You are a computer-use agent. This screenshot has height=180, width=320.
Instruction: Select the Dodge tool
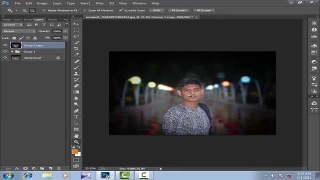(76, 104)
